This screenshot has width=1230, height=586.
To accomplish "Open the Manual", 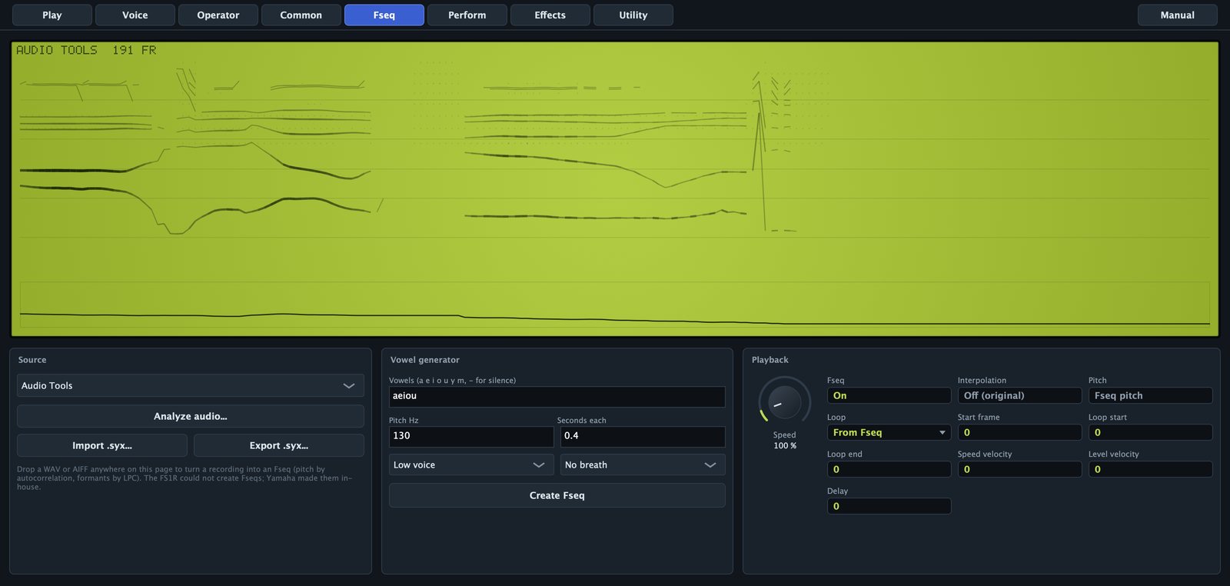I will tap(1178, 15).
